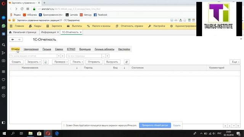
Task: Expand the Печать dropdown button
Action: [x=77, y=62]
